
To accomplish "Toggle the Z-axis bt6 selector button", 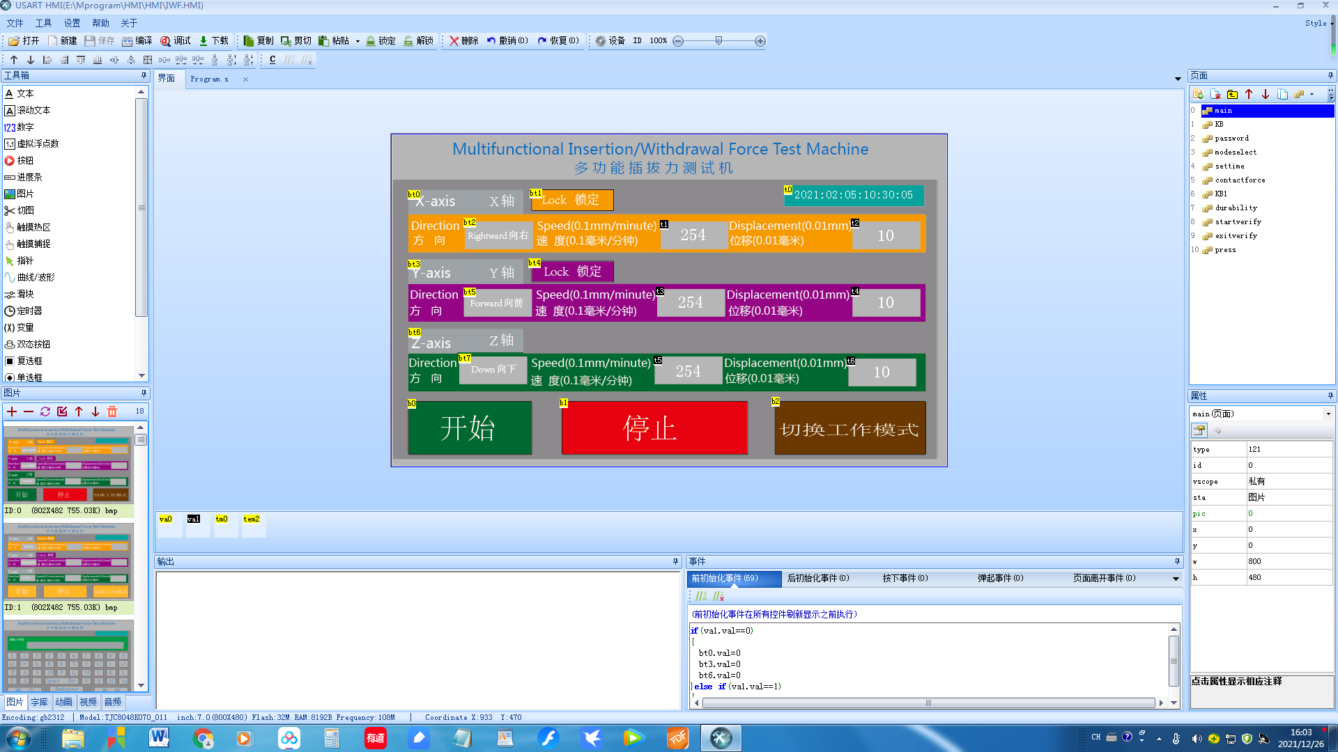I will click(465, 342).
